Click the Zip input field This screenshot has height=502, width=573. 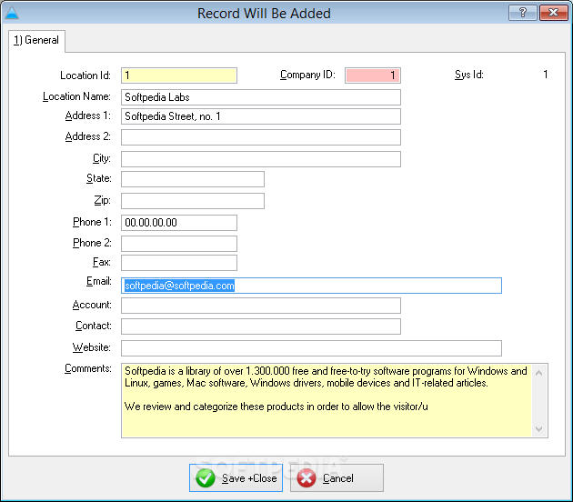point(193,201)
